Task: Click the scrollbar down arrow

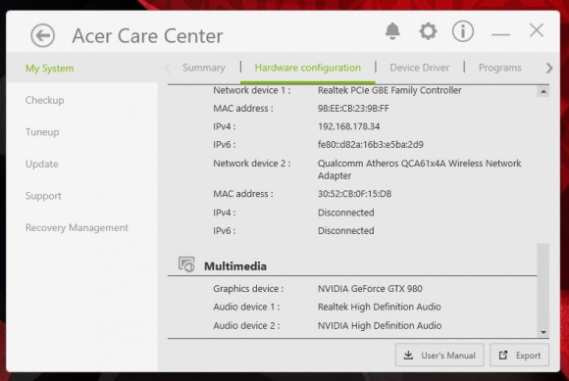Action: click(543, 332)
